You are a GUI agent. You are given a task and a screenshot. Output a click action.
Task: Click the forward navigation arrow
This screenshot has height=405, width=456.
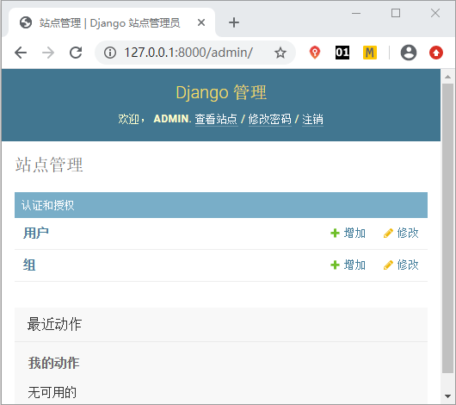tap(48, 53)
